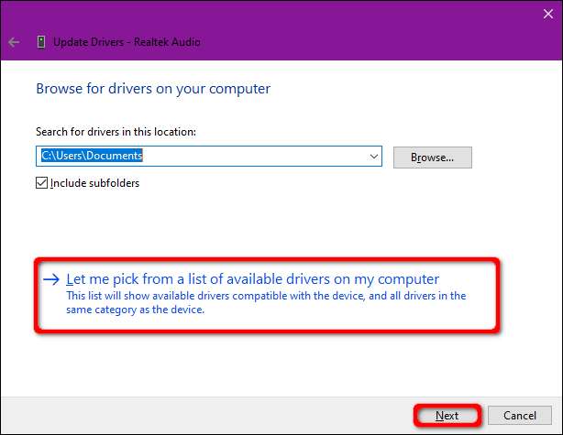Click the 'Update Drivers - Realtek Audio' title text
The image size is (563, 435).
(x=127, y=42)
